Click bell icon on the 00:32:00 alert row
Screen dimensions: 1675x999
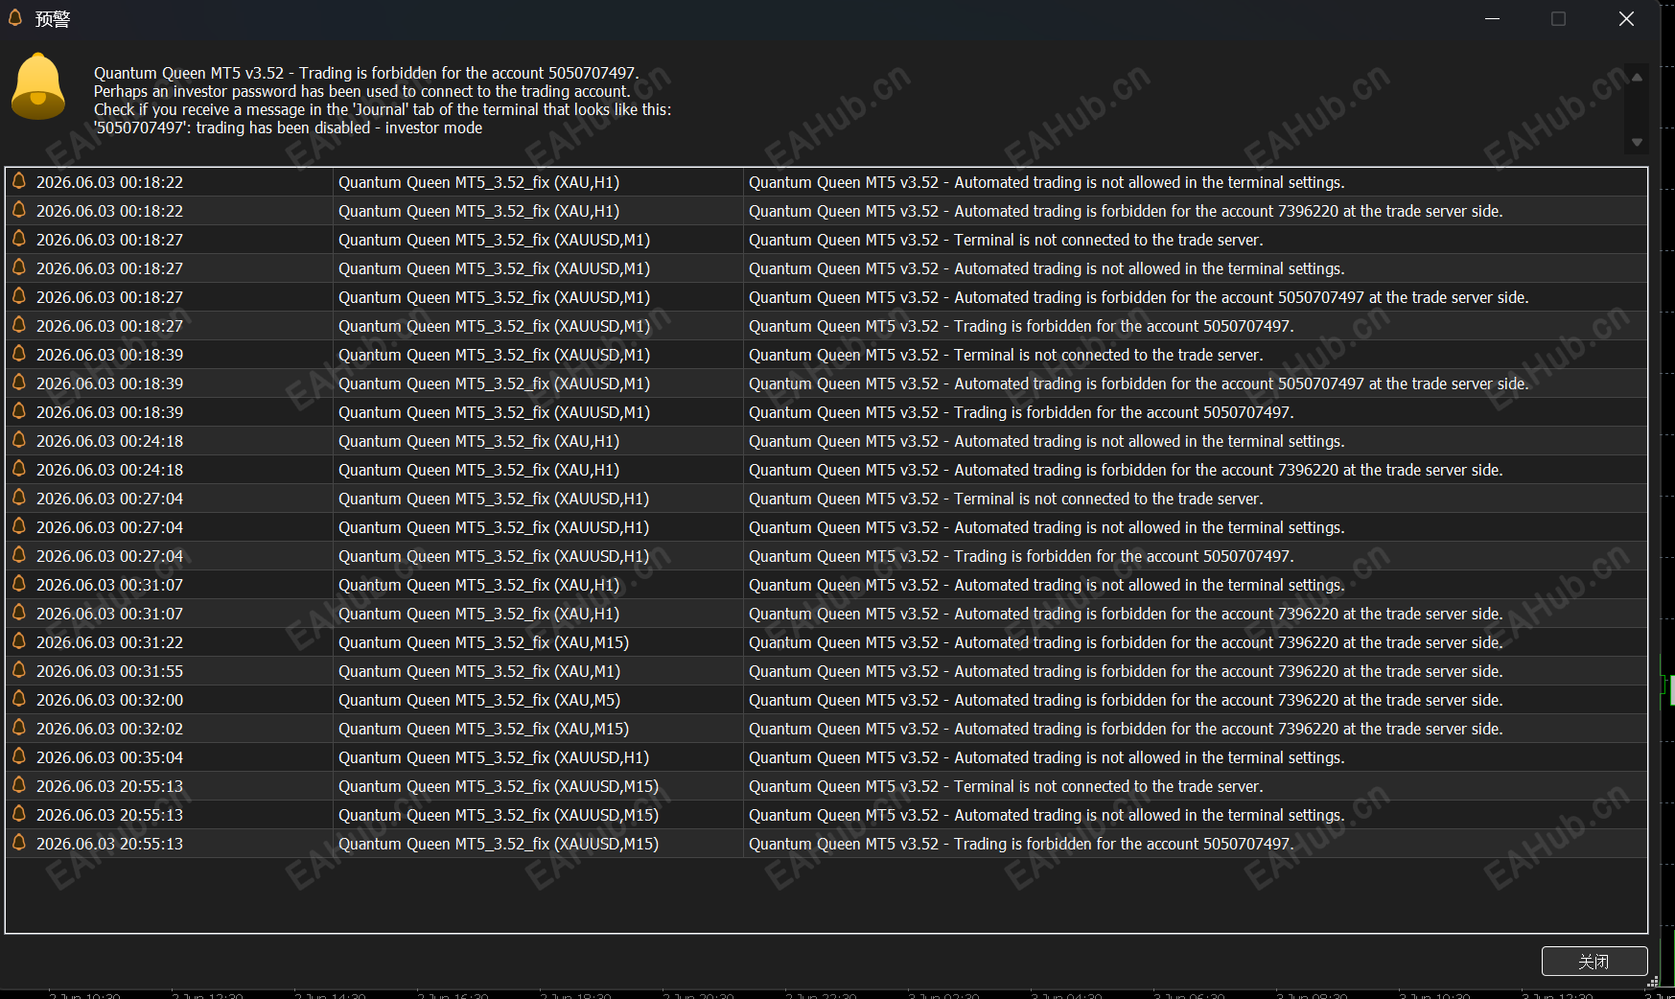click(19, 699)
